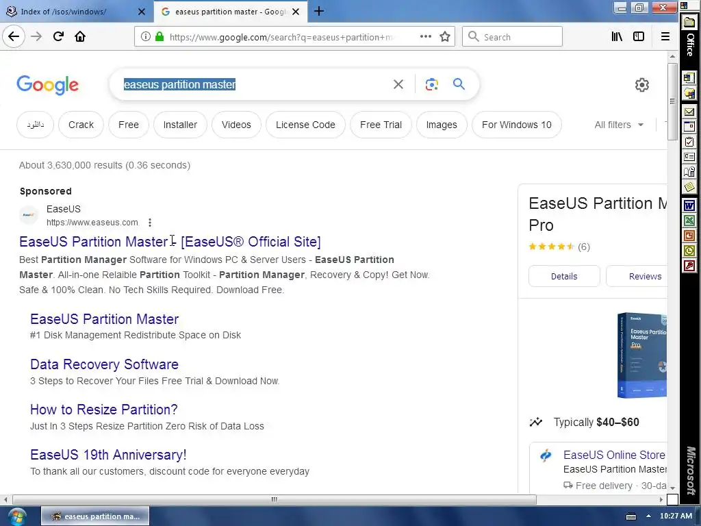Go back to the previous page
The width and height of the screenshot is (701, 526).
14,37
